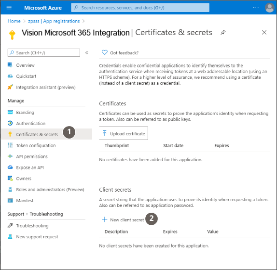Screen dimensions: 277x270
Task: Create a New support request
Action: (37, 237)
